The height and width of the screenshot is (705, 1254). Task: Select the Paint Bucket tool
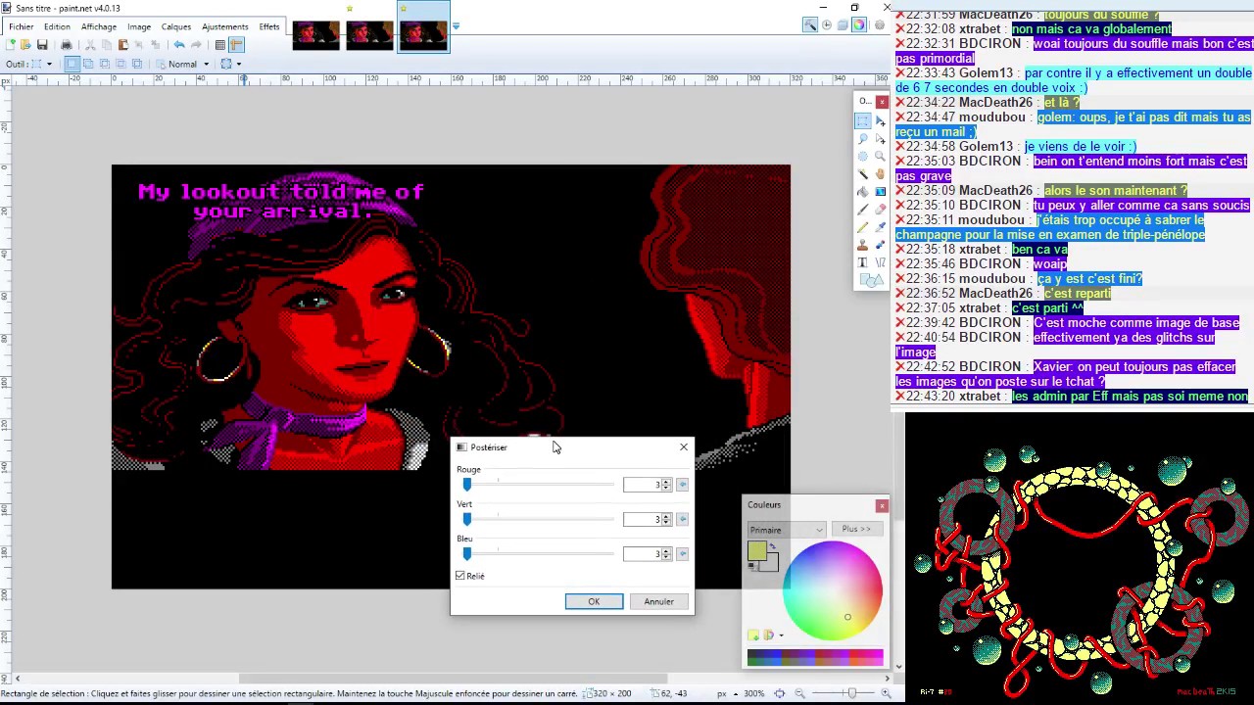coord(862,191)
